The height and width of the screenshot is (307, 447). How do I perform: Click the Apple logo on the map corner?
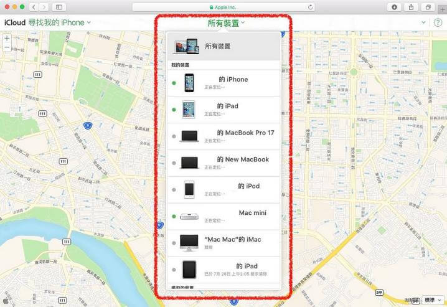click(6, 301)
